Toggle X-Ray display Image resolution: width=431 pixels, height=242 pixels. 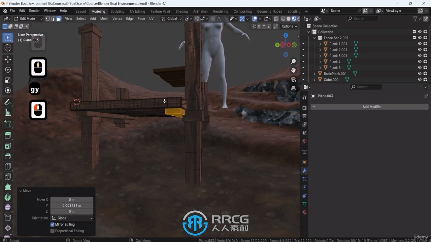pyautogui.click(x=276, y=19)
